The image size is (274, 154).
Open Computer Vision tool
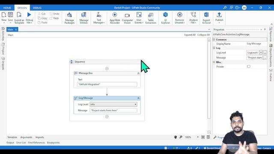[x=127, y=18]
